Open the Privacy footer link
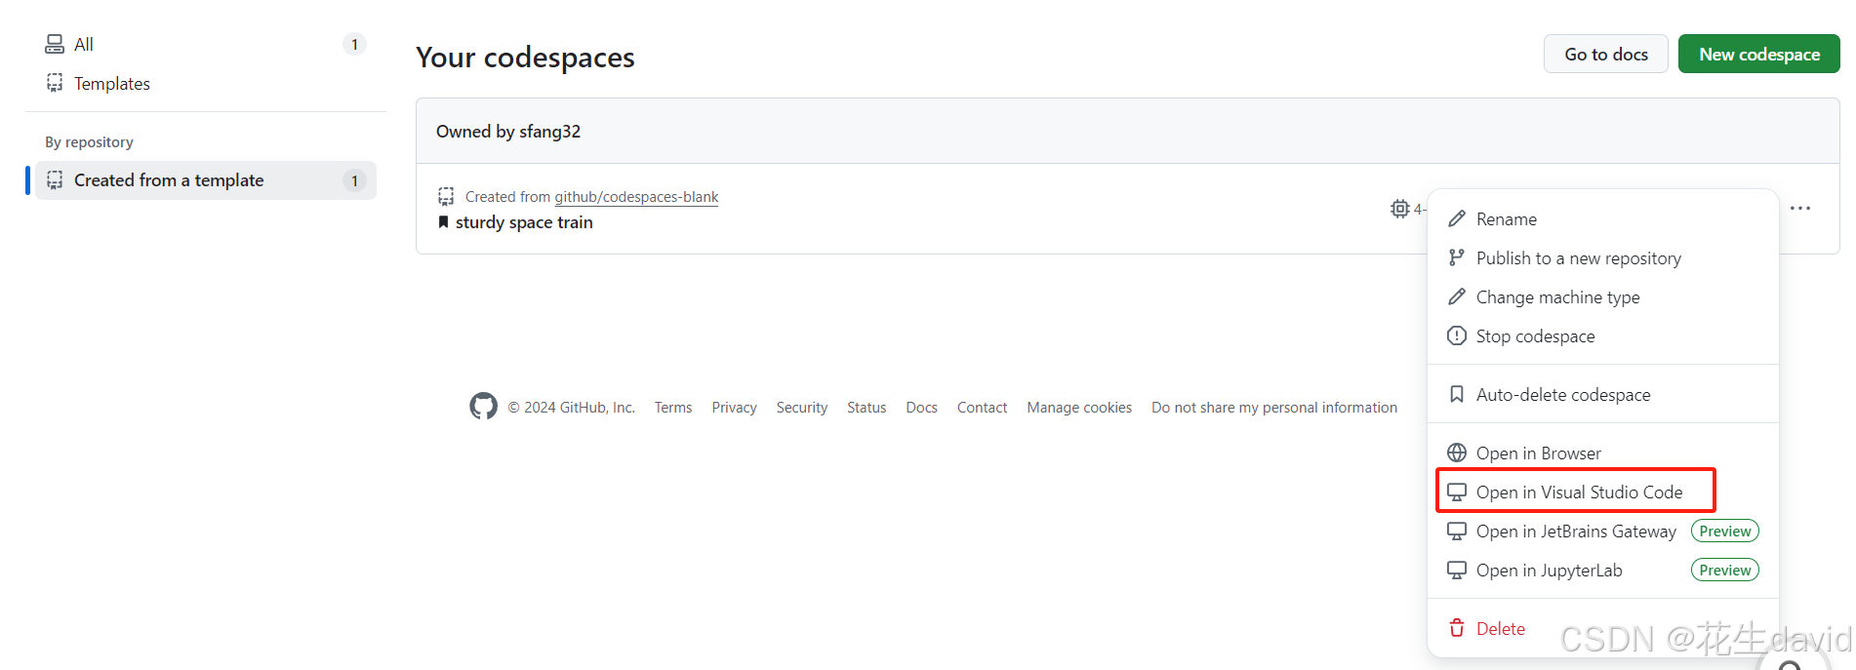This screenshot has width=1856, height=670. point(734,407)
